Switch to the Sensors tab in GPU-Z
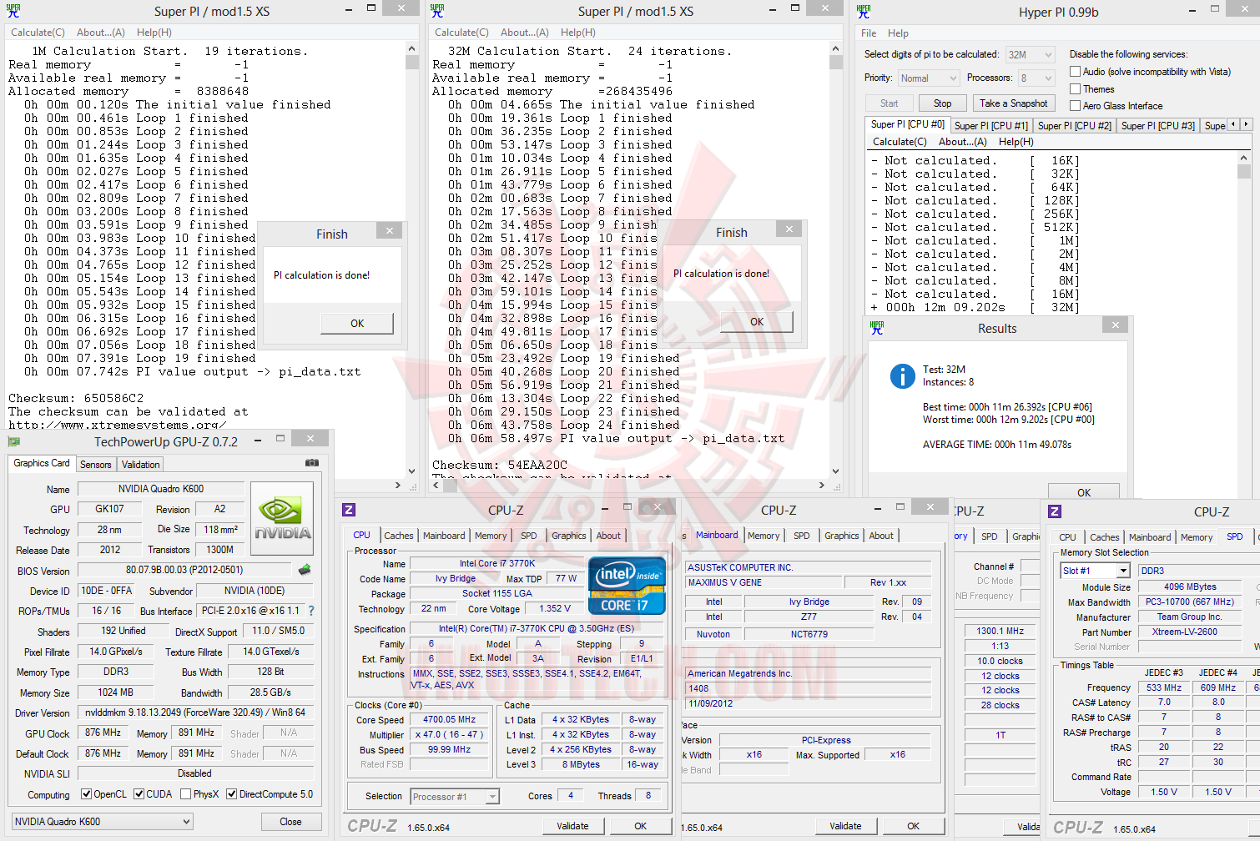The image size is (1260, 841). (96, 465)
